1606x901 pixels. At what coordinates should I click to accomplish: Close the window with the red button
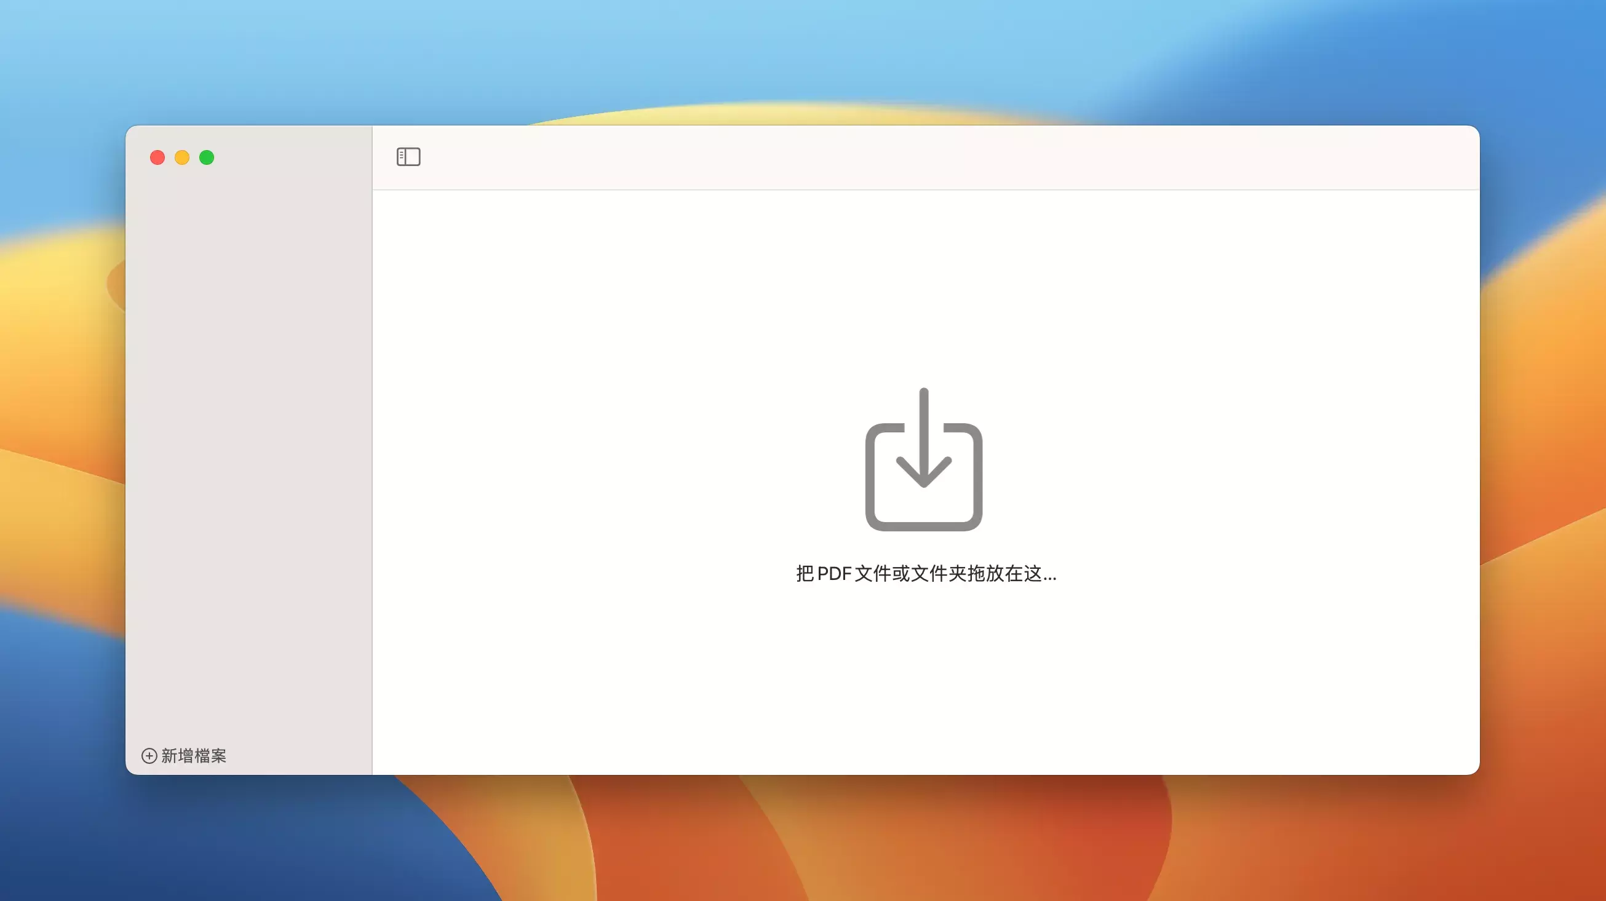click(x=157, y=158)
